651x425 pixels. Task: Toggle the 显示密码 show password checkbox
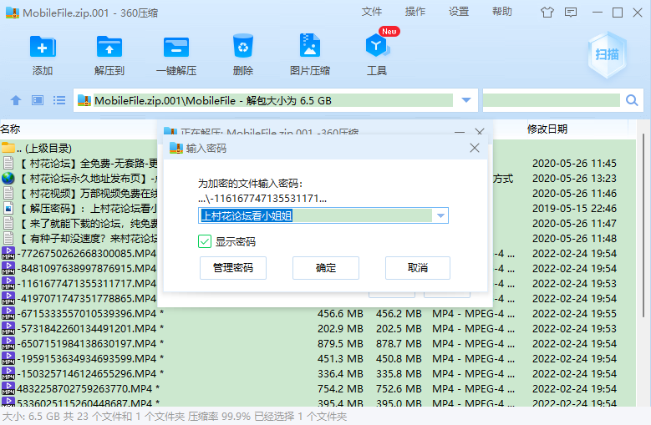205,241
